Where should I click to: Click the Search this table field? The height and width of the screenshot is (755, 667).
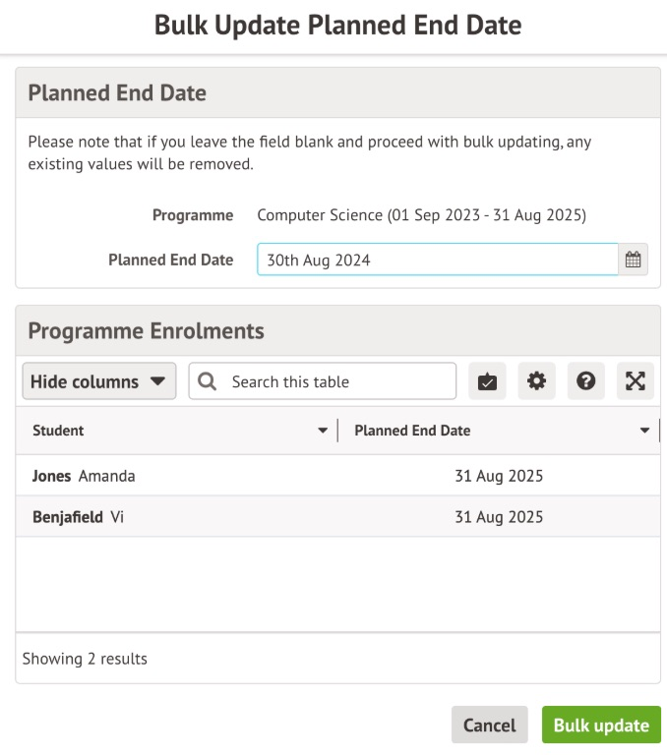[334, 381]
